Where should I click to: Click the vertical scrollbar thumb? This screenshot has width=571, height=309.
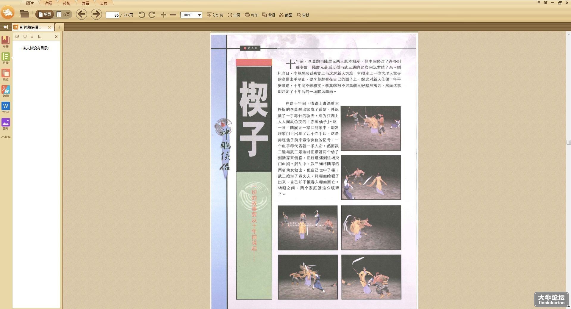[569, 142]
